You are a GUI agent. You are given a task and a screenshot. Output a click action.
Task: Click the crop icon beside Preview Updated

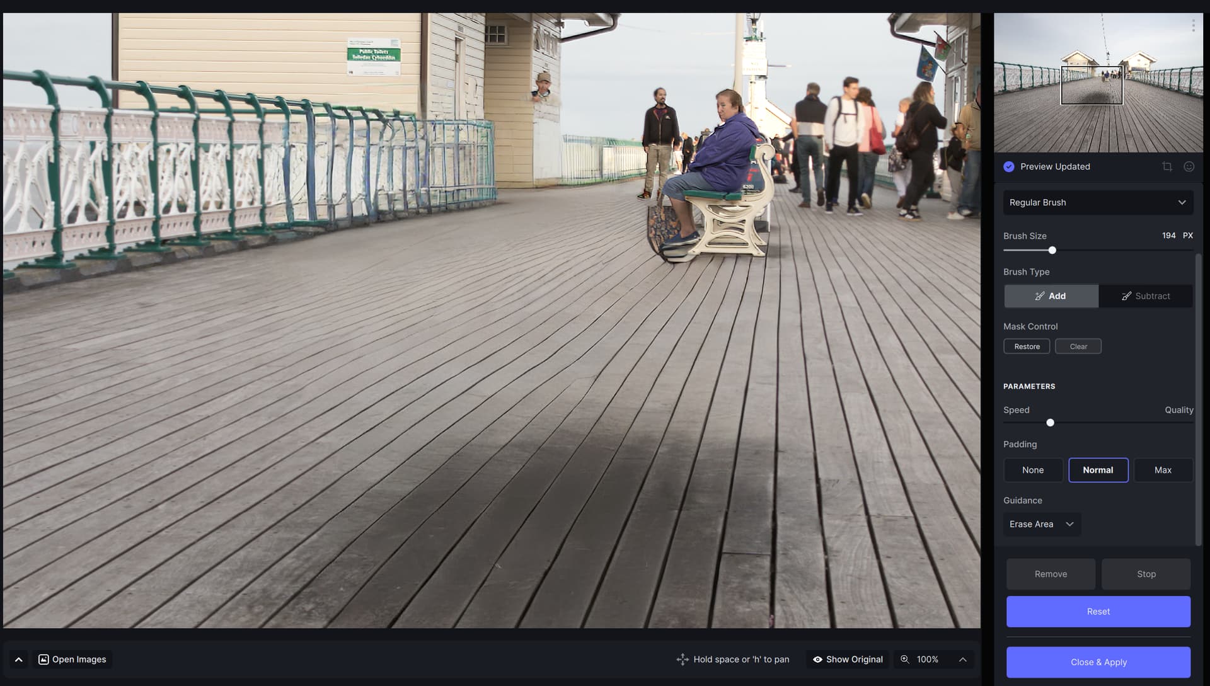[1167, 167]
